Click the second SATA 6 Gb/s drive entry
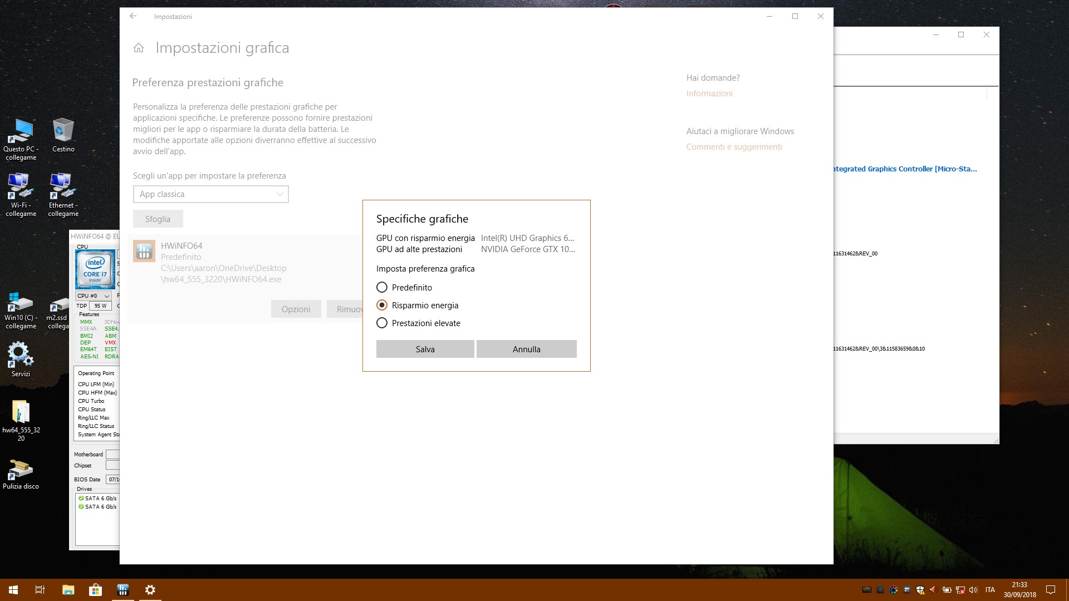 point(98,507)
